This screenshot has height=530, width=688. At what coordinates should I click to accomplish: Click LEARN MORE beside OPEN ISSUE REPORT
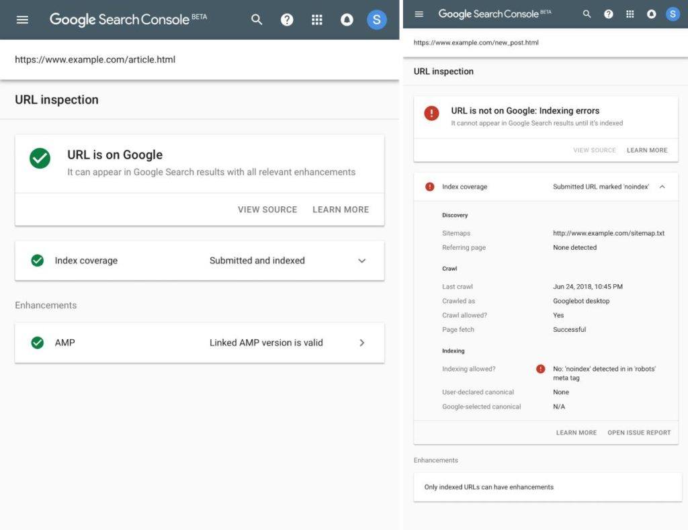tap(576, 433)
